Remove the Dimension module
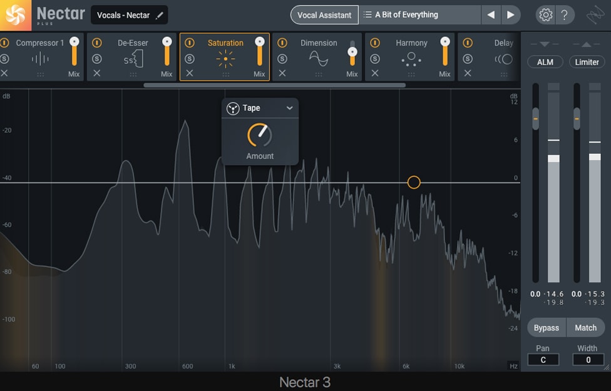 [282, 73]
